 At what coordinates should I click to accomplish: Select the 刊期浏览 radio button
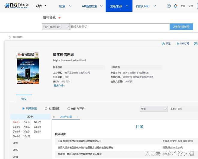[x=23, y=109]
